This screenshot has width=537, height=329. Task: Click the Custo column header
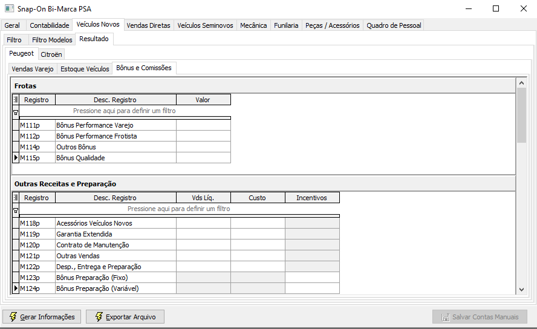coord(258,198)
